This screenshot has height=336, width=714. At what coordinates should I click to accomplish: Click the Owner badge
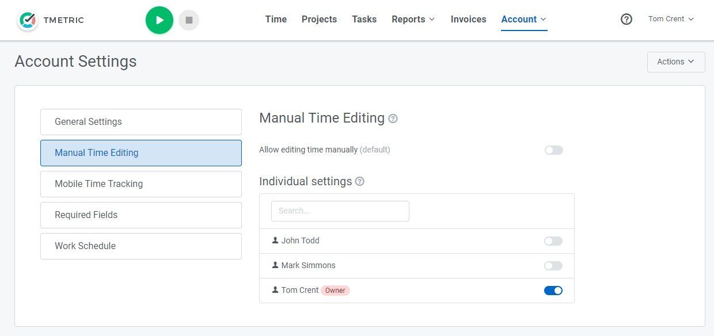(x=335, y=291)
